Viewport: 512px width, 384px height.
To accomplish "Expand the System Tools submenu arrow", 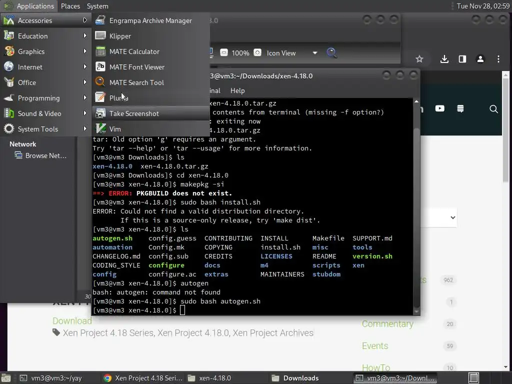I will [x=85, y=128].
